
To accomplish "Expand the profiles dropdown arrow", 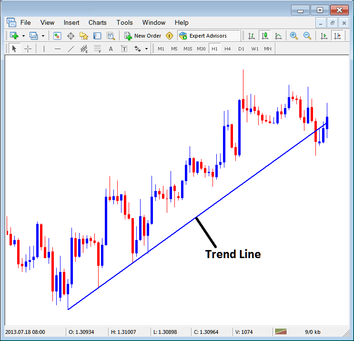I will [43, 36].
